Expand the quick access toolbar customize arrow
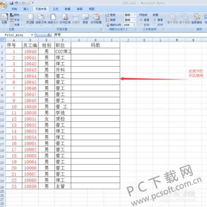 33,3
